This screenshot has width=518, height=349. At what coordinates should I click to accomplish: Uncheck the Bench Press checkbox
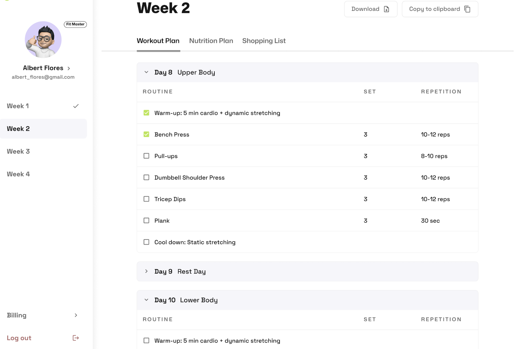tap(146, 134)
